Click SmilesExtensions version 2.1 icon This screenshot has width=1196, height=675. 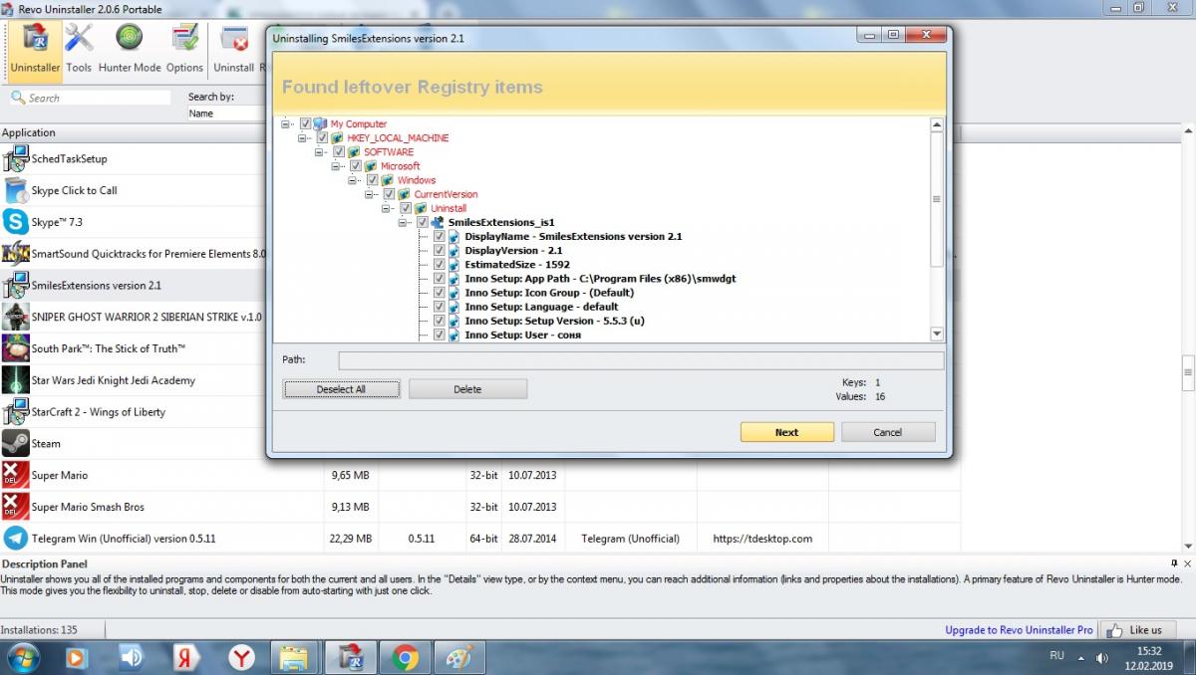15,285
